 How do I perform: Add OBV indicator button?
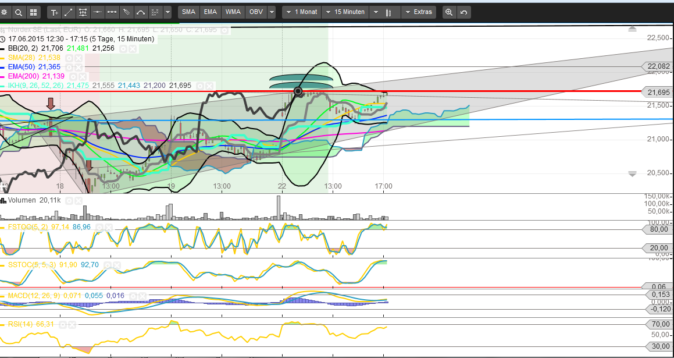[x=255, y=12]
